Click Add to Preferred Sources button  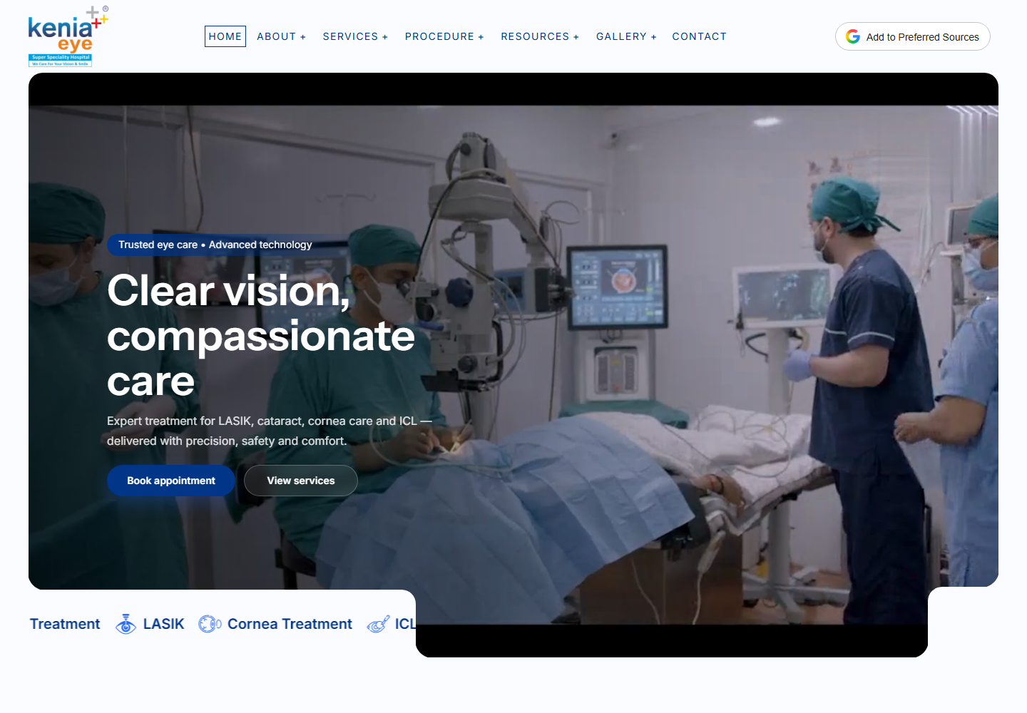[x=913, y=36]
